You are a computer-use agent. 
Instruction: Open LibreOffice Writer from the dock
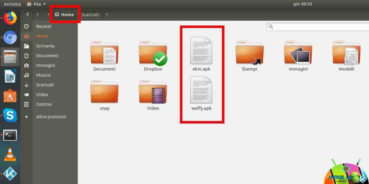point(10,76)
